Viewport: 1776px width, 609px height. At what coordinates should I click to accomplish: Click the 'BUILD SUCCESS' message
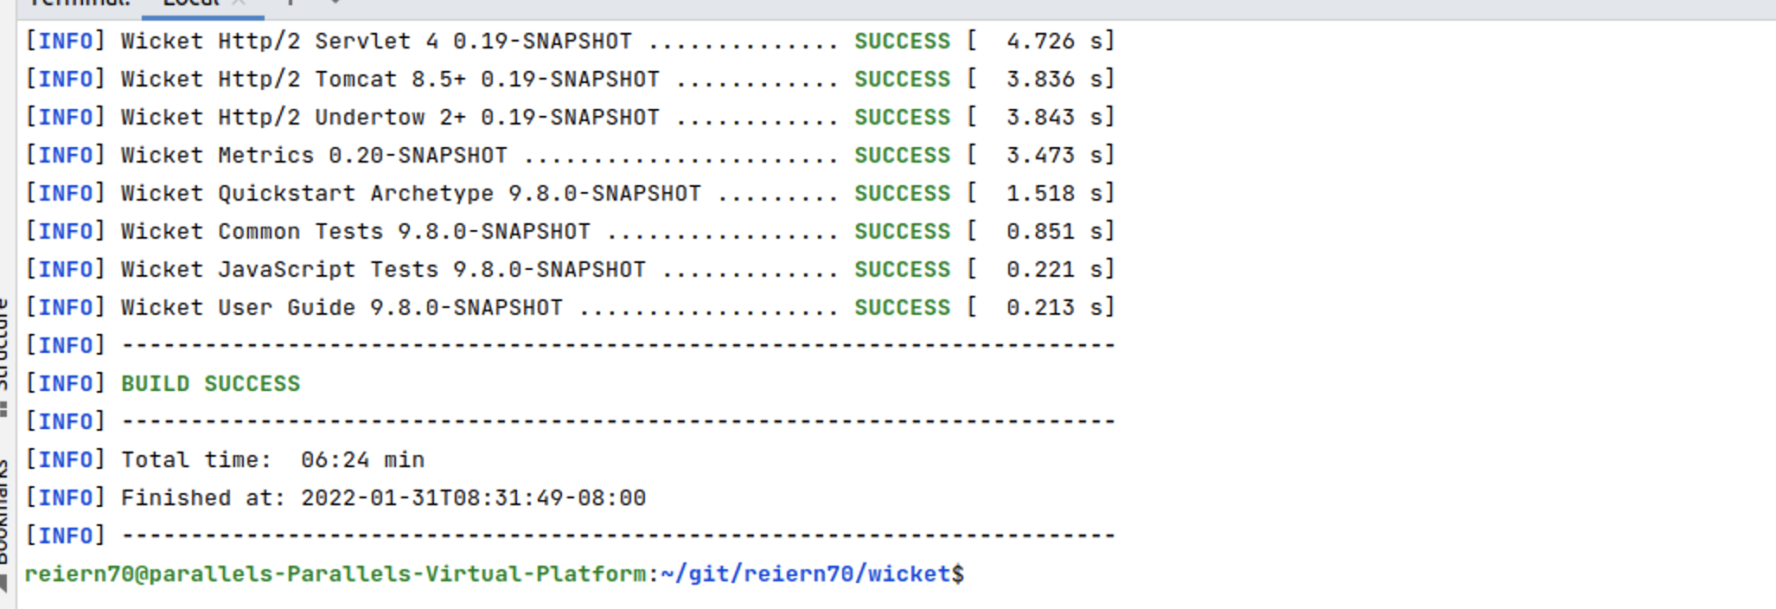[x=210, y=383]
